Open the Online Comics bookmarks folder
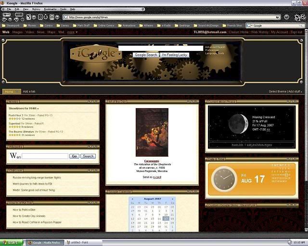The width and height of the screenshot is (308, 246). point(104,25)
